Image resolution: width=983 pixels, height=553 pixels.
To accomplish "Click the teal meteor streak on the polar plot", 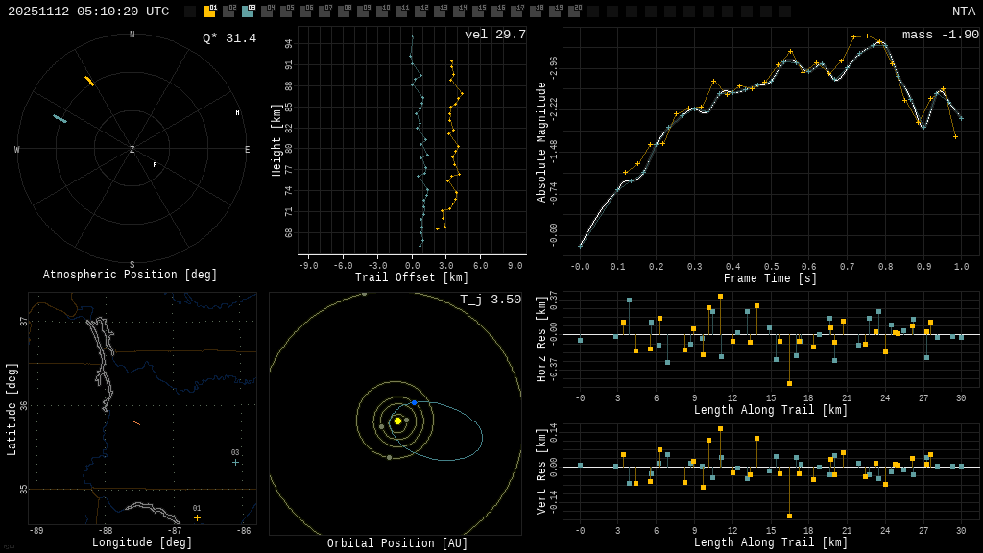I will point(60,118).
